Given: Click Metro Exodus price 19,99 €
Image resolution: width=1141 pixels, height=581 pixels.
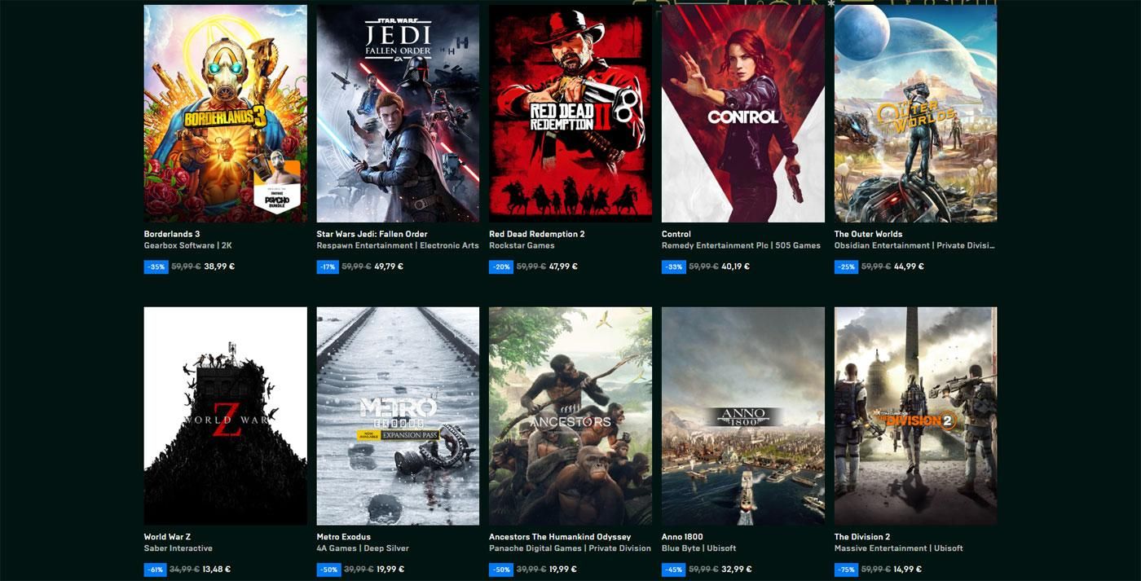Looking at the screenshot, I should click(x=390, y=570).
